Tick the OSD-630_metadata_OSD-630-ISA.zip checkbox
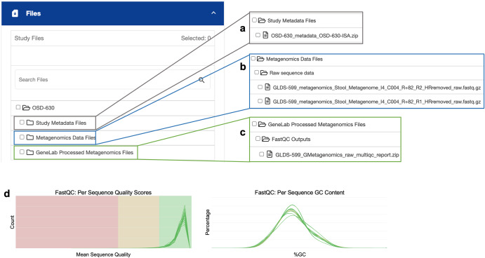The image size is (485, 258). (x=258, y=35)
